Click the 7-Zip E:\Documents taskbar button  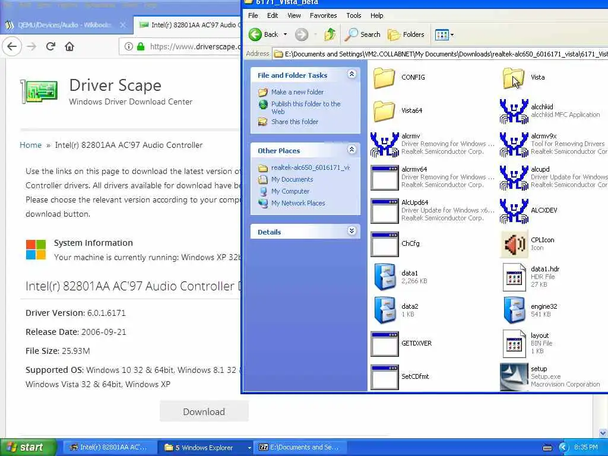[x=299, y=448]
